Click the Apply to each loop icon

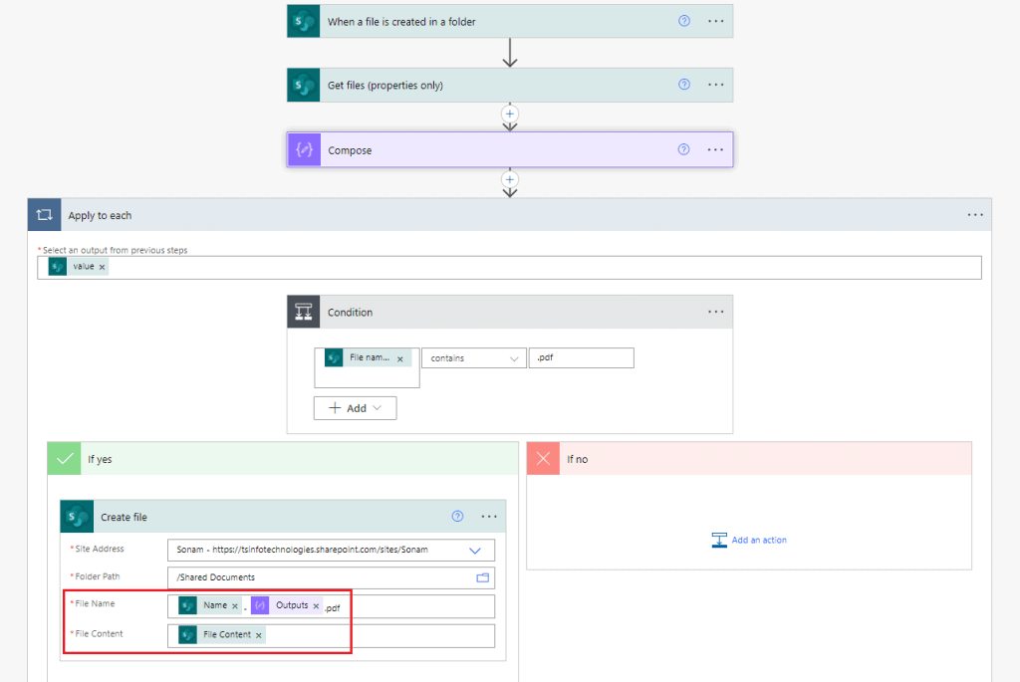click(44, 214)
